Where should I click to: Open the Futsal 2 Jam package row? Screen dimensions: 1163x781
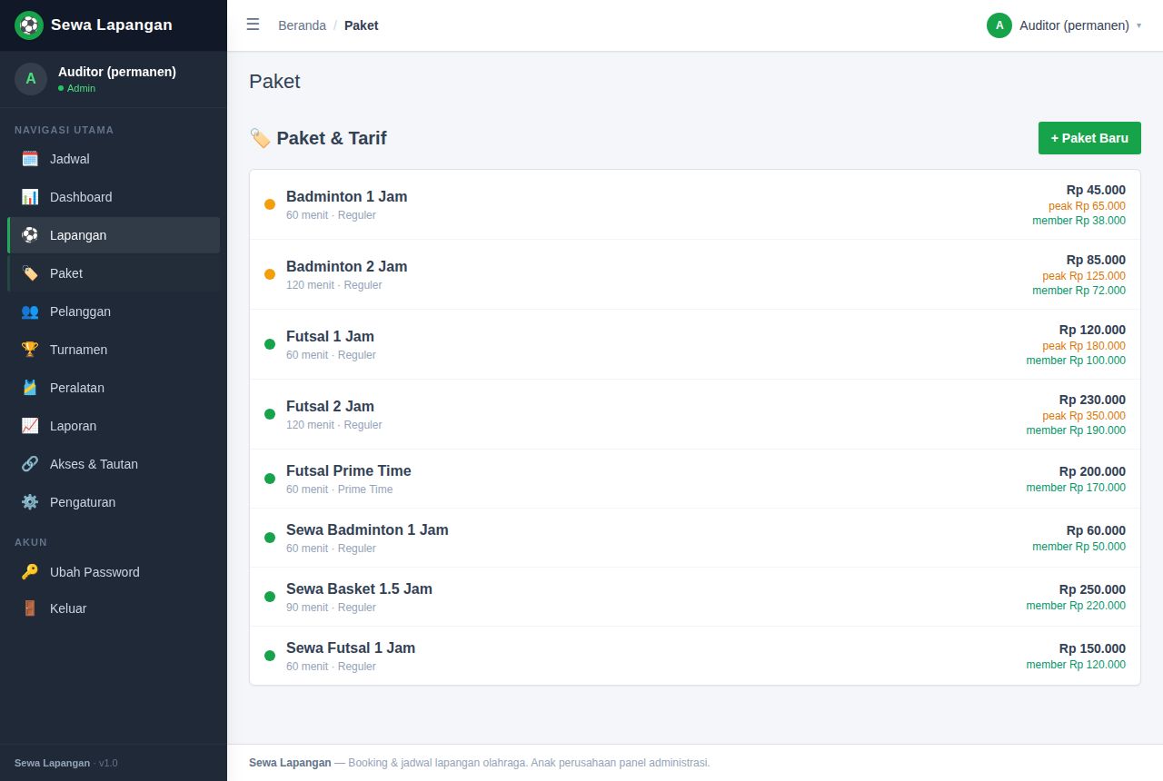click(695, 414)
